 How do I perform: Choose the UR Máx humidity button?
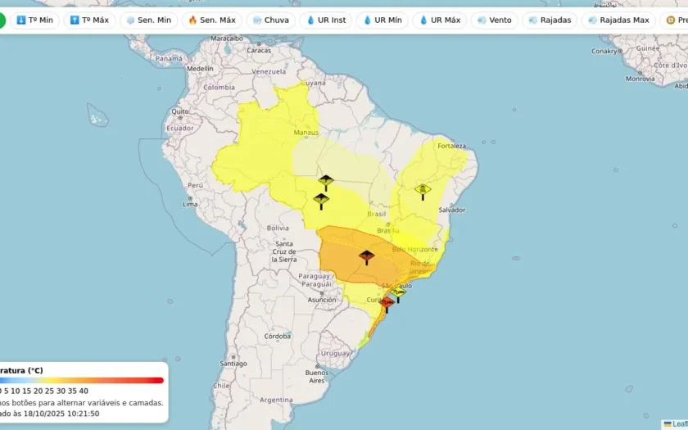pos(439,20)
